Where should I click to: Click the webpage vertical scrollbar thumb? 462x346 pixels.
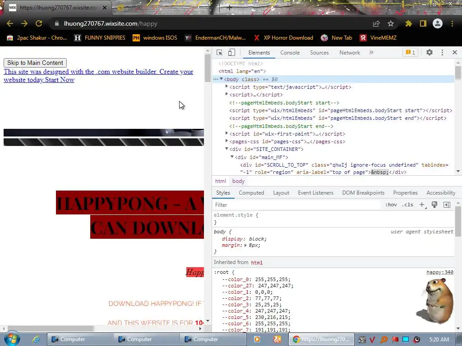pyautogui.click(x=208, y=68)
